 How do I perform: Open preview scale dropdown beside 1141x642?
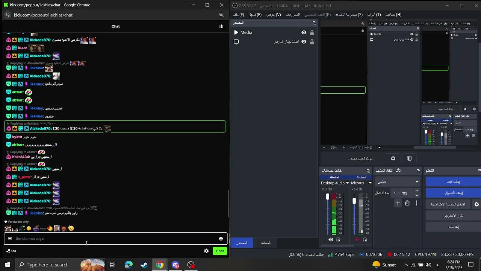click(x=379, y=148)
